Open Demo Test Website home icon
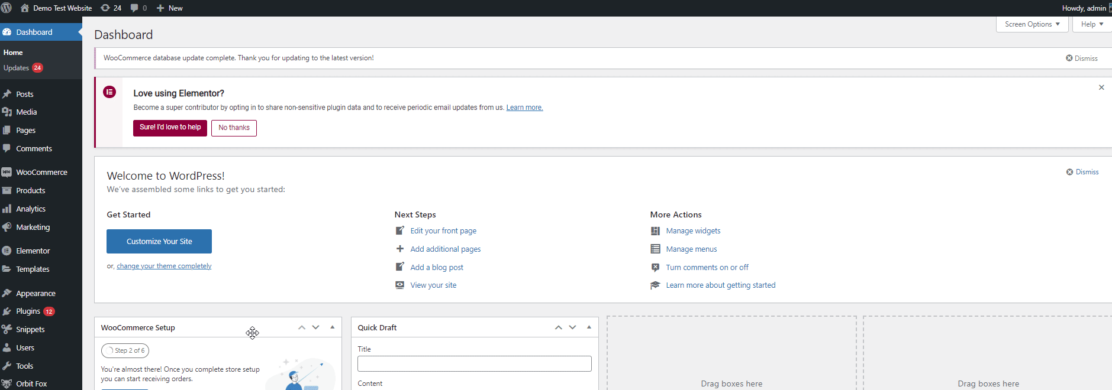Image resolution: width=1112 pixels, height=390 pixels. (x=24, y=8)
